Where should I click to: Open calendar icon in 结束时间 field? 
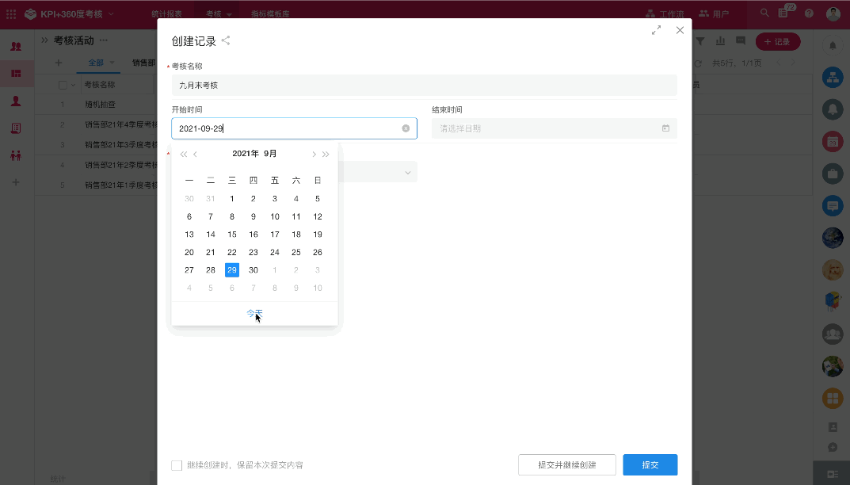(665, 128)
